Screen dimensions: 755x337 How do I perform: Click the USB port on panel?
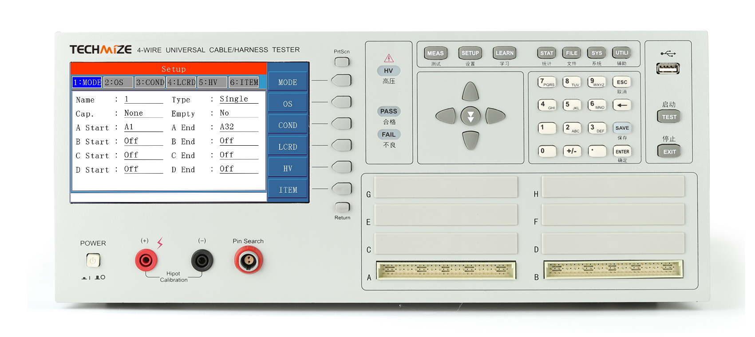pos(668,69)
